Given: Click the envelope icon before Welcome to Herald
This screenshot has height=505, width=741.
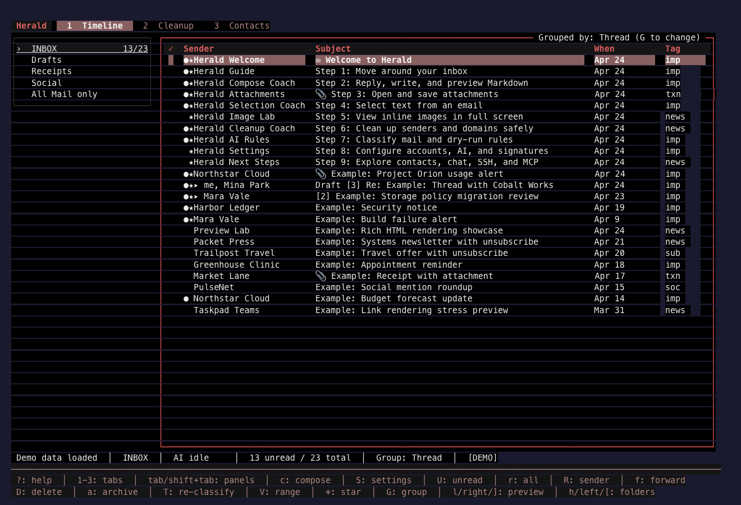Looking at the screenshot, I should [x=318, y=60].
